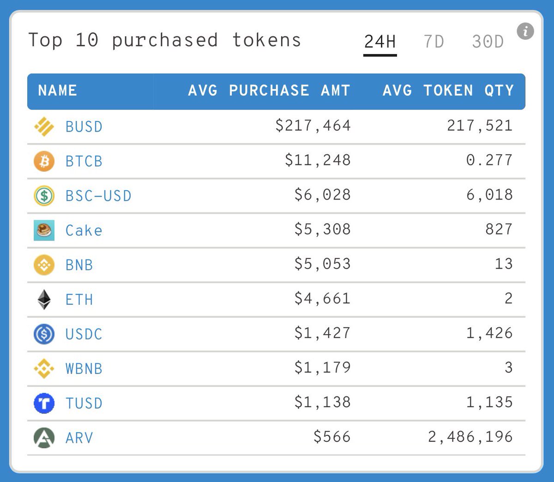Click the ETH row quantity 2
Viewport: 554px width, 482px height.
[x=508, y=299]
